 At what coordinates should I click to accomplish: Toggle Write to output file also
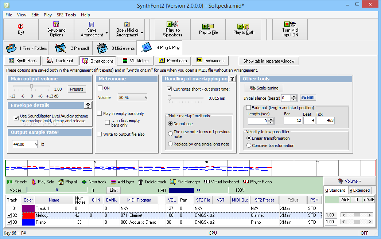100,134
